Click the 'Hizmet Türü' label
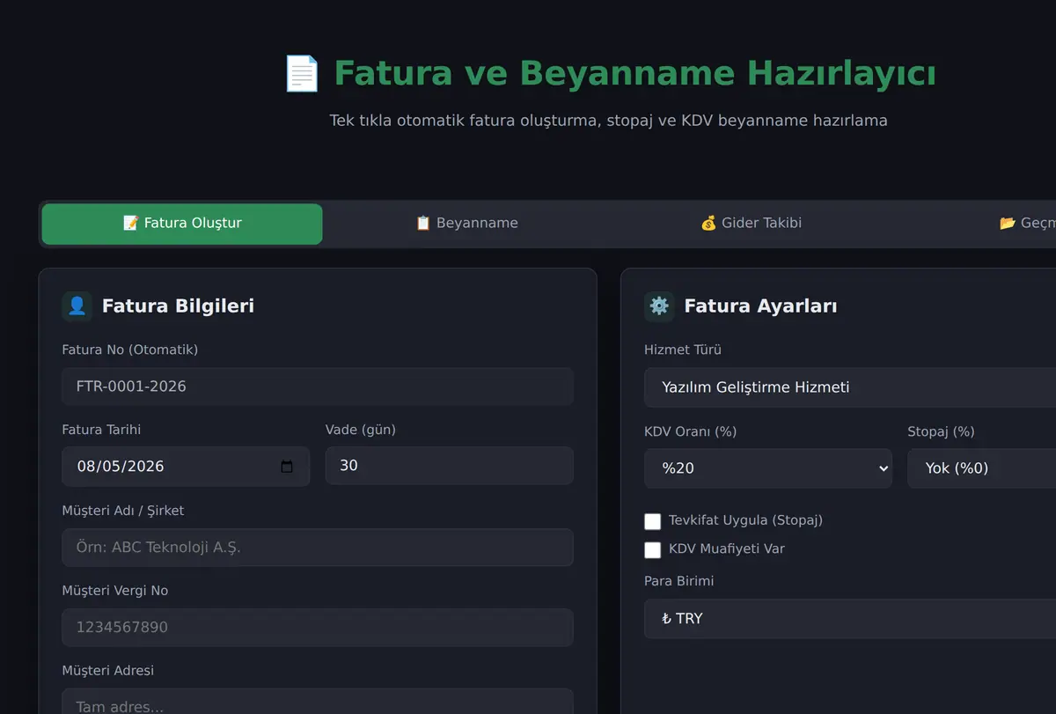Screen dimensions: 1056x714 pos(683,350)
